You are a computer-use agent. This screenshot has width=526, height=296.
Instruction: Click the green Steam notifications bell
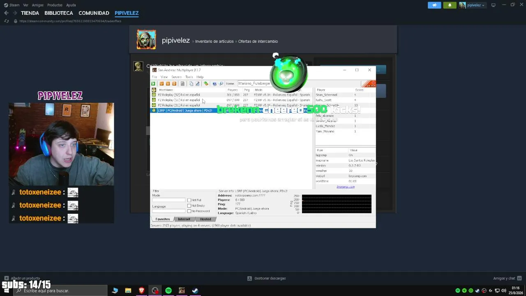pyautogui.click(x=450, y=5)
